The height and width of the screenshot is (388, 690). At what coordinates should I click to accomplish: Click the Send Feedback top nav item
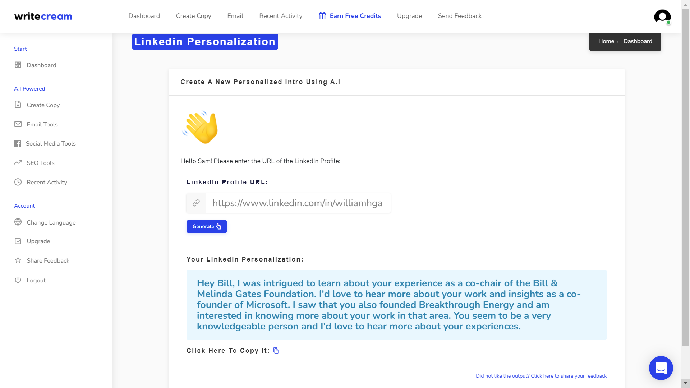click(x=460, y=16)
